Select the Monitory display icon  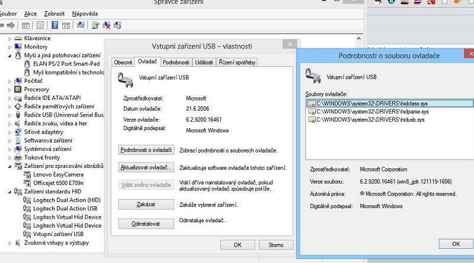[18, 47]
